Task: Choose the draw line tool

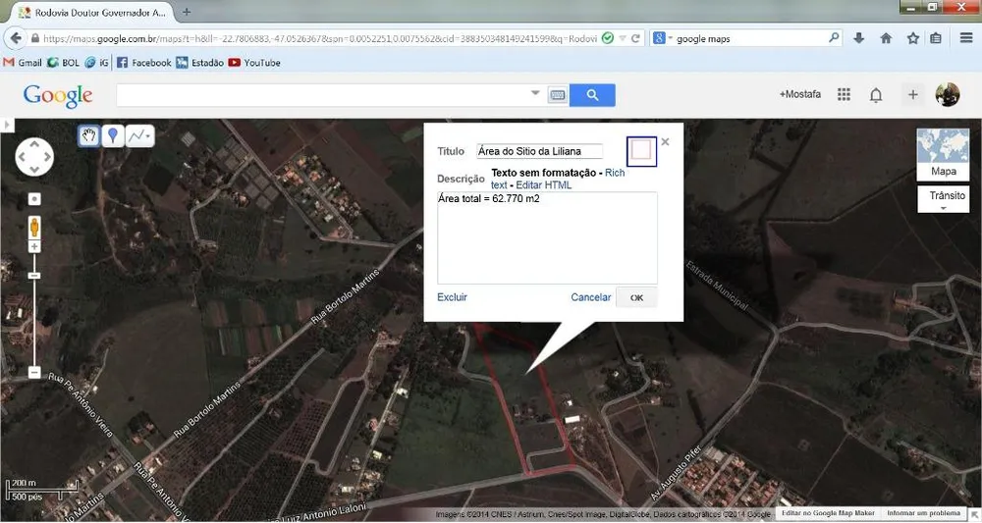Action: tap(139, 135)
